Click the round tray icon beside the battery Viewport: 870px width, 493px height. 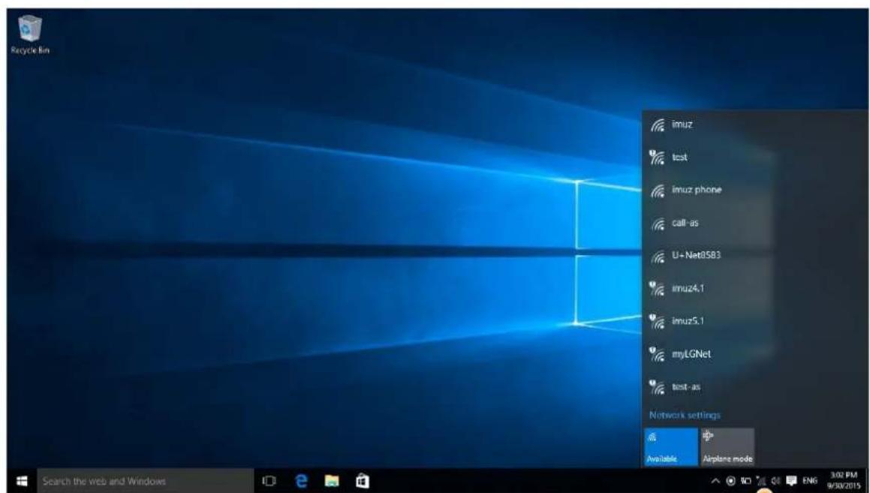(x=730, y=481)
